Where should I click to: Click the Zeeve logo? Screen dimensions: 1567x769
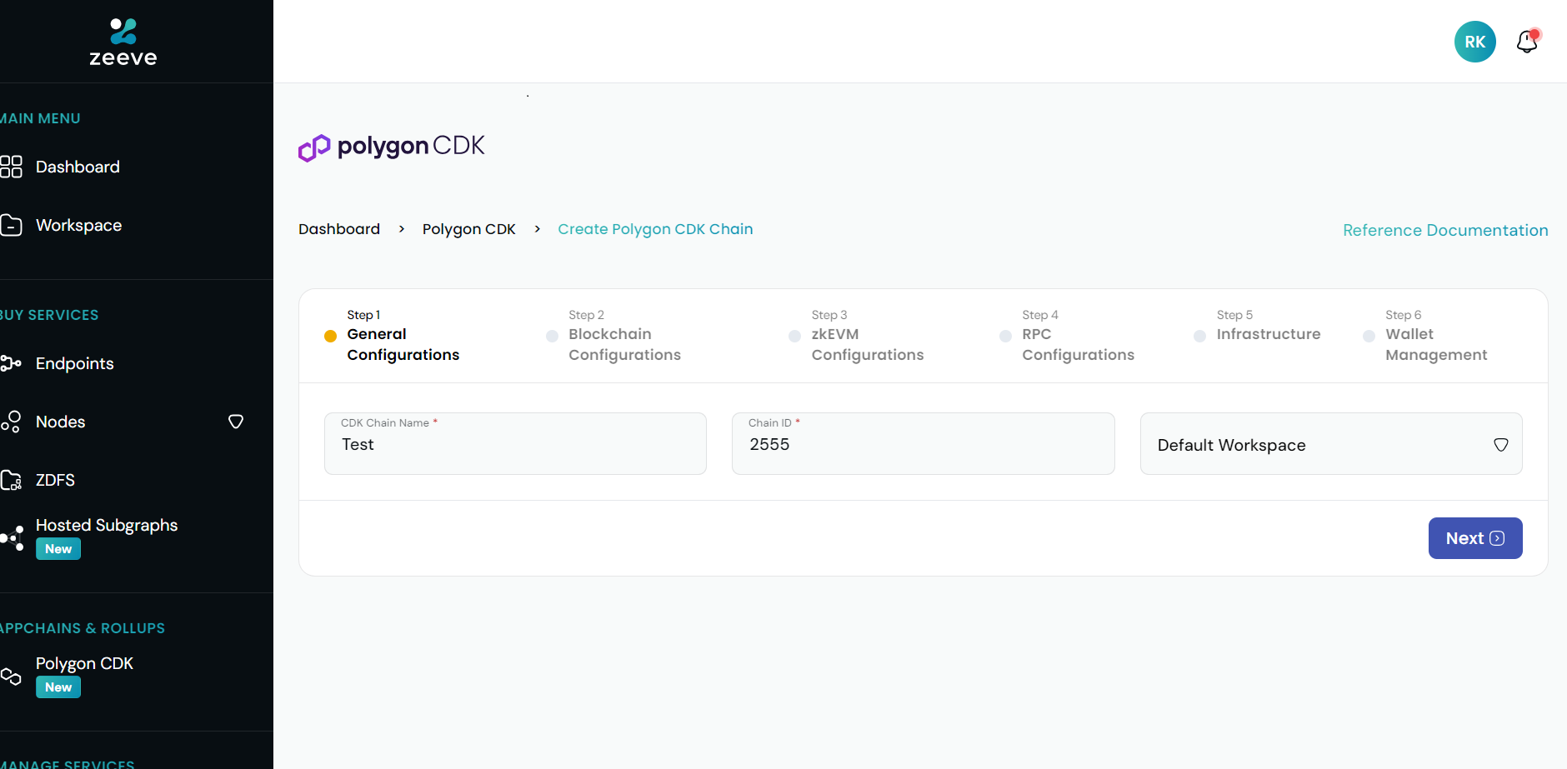[x=123, y=40]
